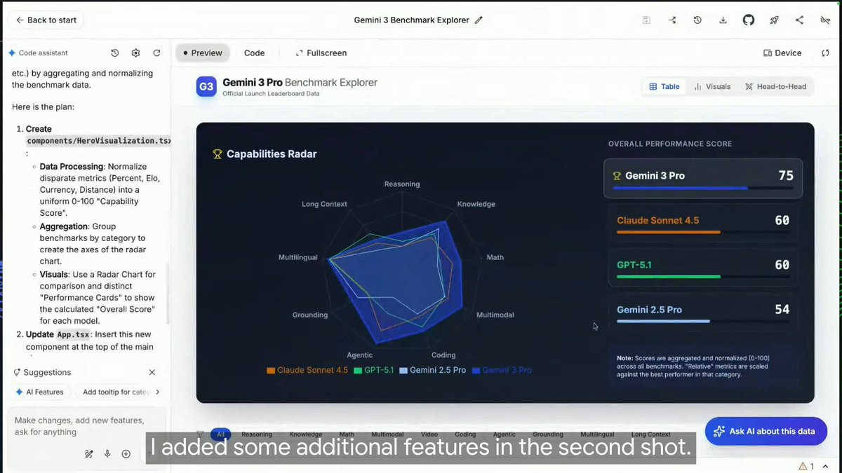
Task: Show more suggestions with chevron arrow
Action: tap(157, 392)
